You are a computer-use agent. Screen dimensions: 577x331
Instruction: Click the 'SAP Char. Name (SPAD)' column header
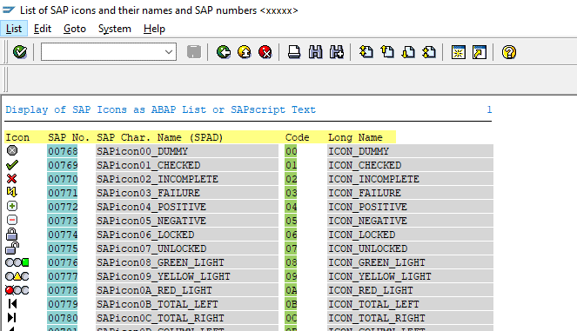click(160, 137)
